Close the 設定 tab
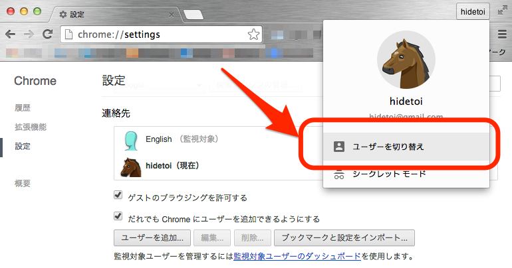 (172, 15)
